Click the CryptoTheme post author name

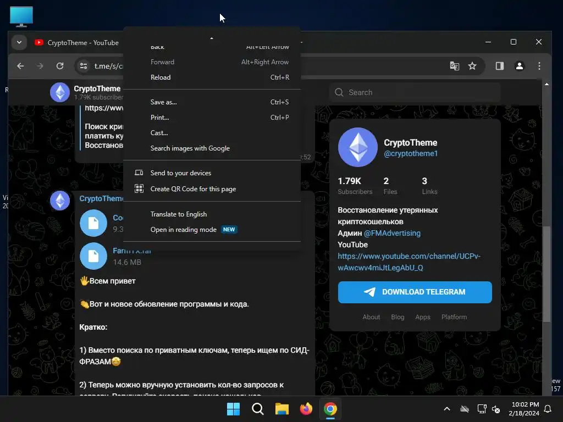101,199
